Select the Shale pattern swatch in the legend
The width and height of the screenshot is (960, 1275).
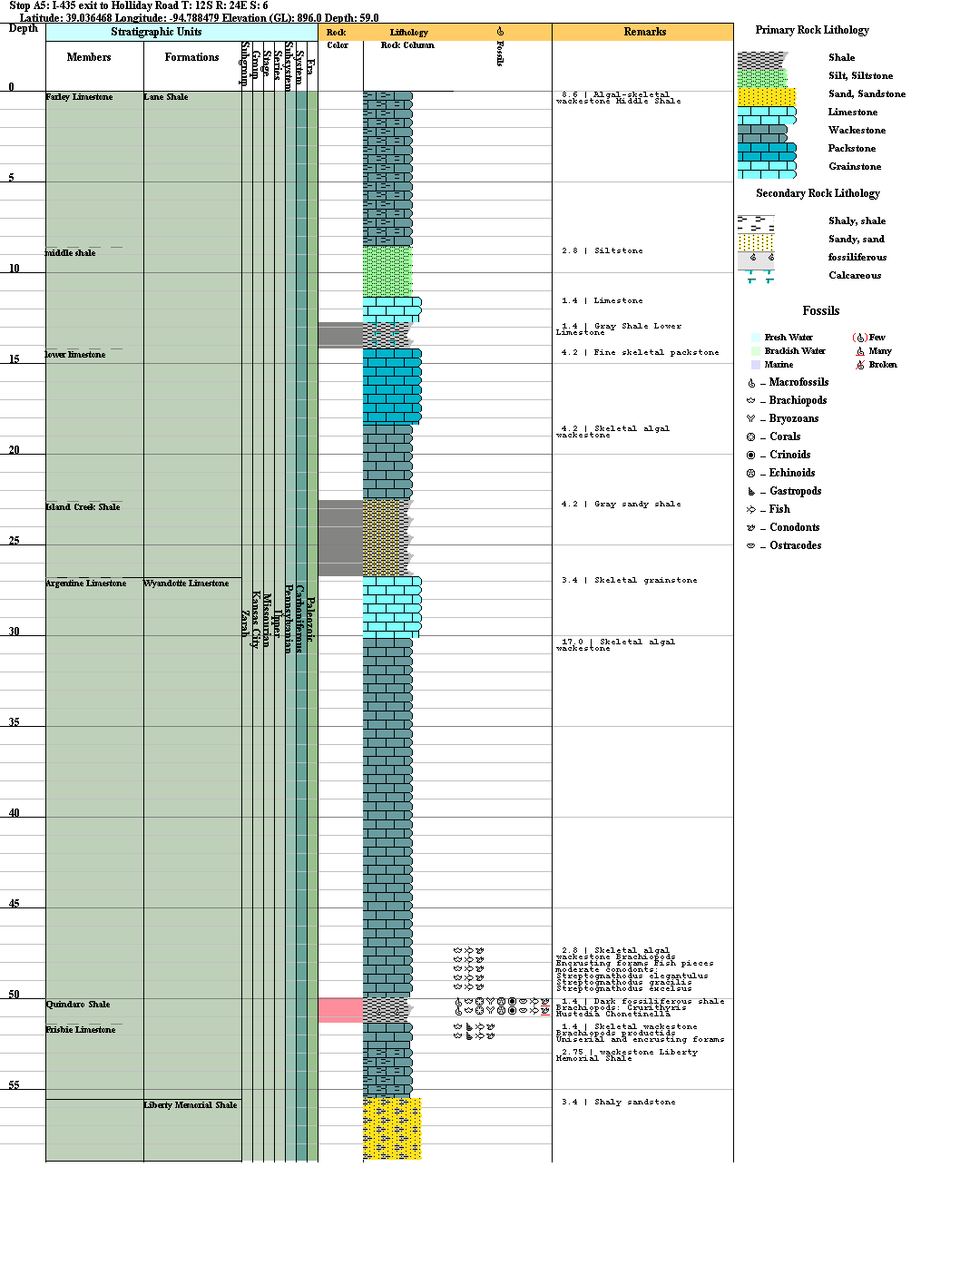762,60
